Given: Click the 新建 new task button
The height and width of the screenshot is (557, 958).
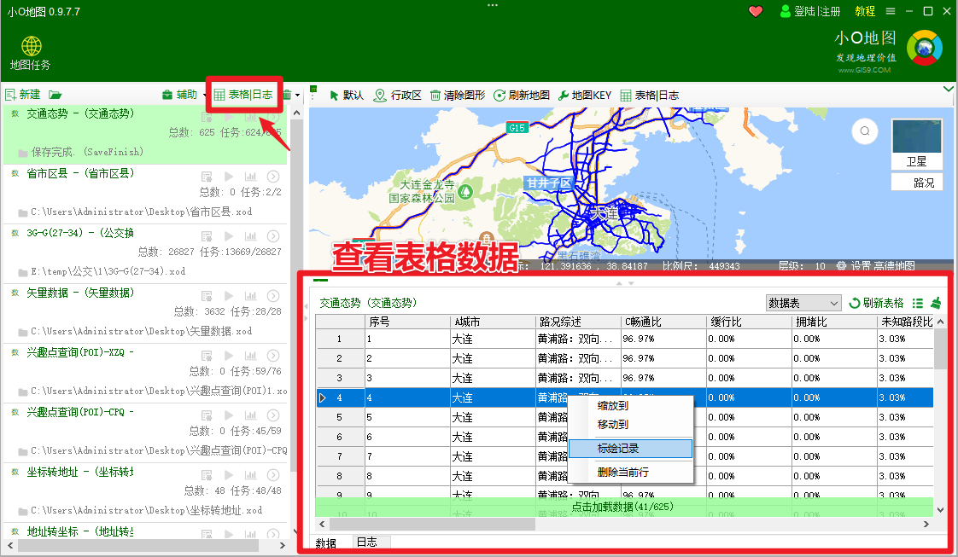Looking at the screenshot, I should [x=22, y=95].
